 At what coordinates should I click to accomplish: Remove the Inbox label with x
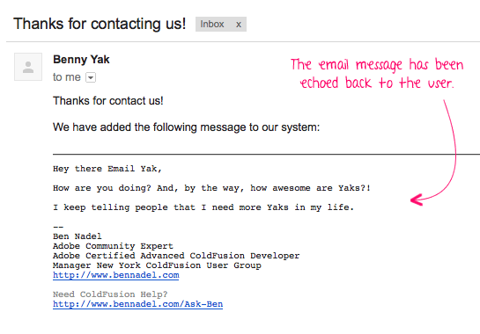point(239,24)
